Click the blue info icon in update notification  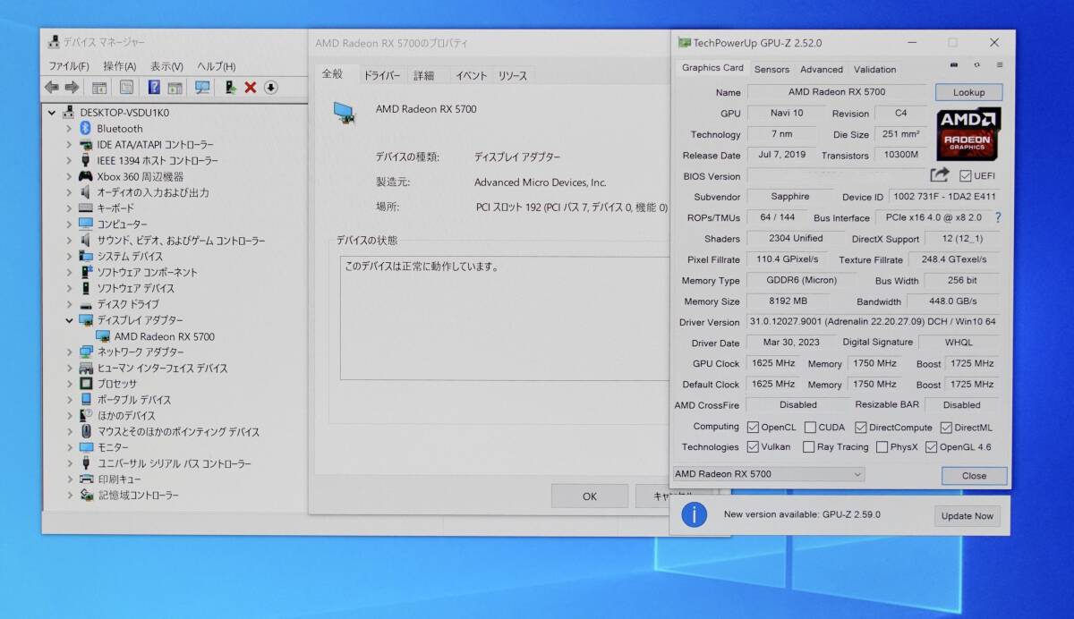[695, 514]
